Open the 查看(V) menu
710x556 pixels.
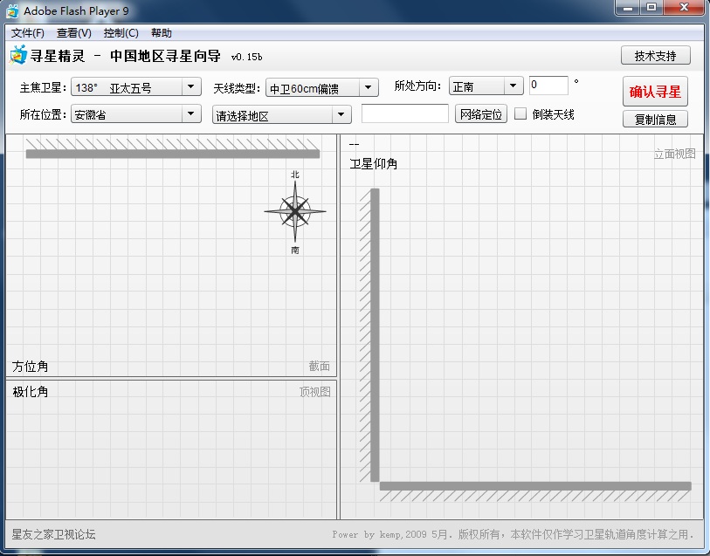[x=73, y=33]
